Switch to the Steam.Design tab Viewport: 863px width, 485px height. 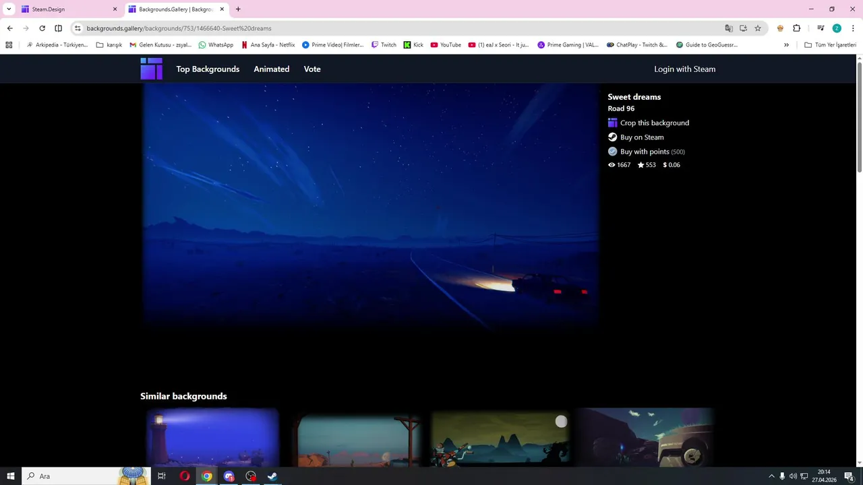66,9
